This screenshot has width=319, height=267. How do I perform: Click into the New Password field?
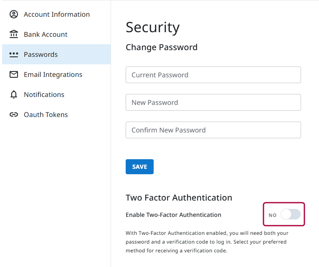[213, 102]
